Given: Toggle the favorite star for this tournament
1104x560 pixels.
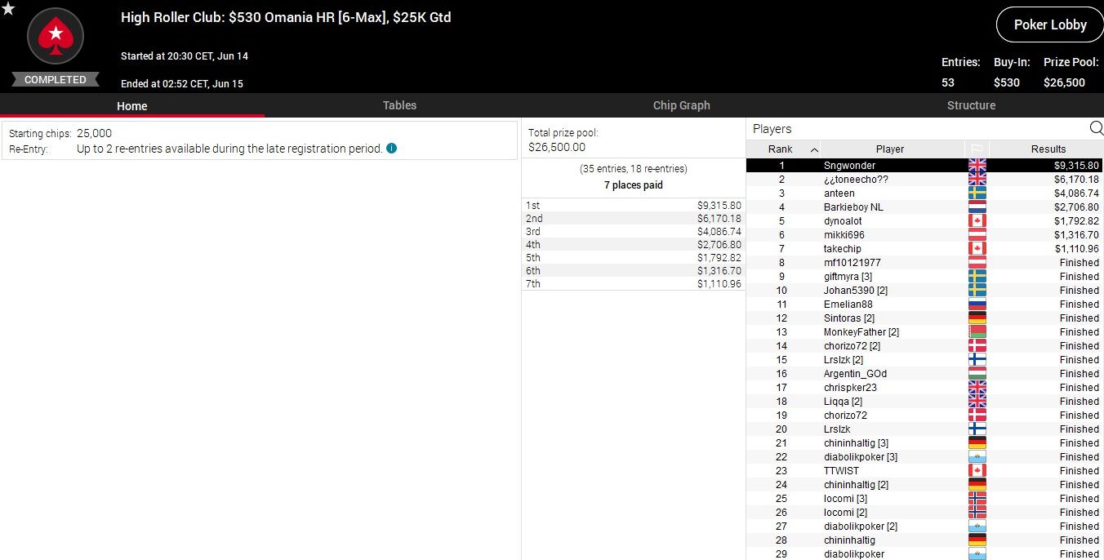Looking at the screenshot, I should click(x=8, y=9).
